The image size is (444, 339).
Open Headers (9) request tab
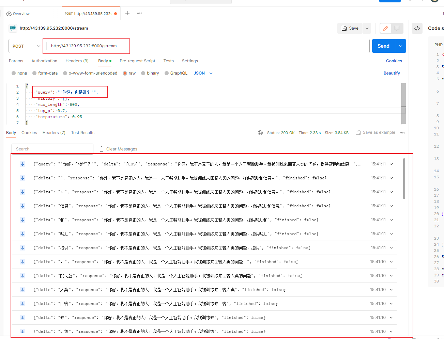pyautogui.click(x=77, y=61)
